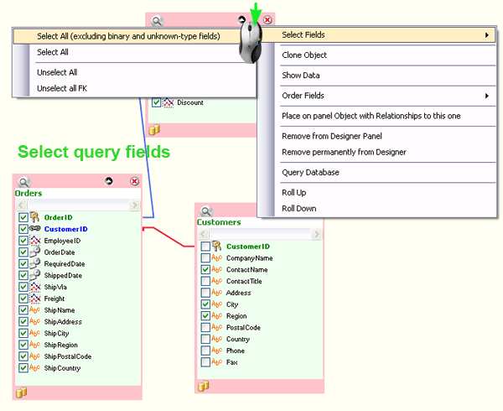Click the Abc text icon beside ShipCity
503x411 pixels.
[x=34, y=333]
